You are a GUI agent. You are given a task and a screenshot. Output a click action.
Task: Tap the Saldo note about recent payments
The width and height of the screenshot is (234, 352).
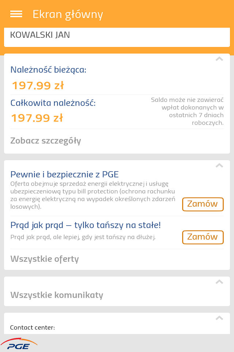click(x=187, y=111)
